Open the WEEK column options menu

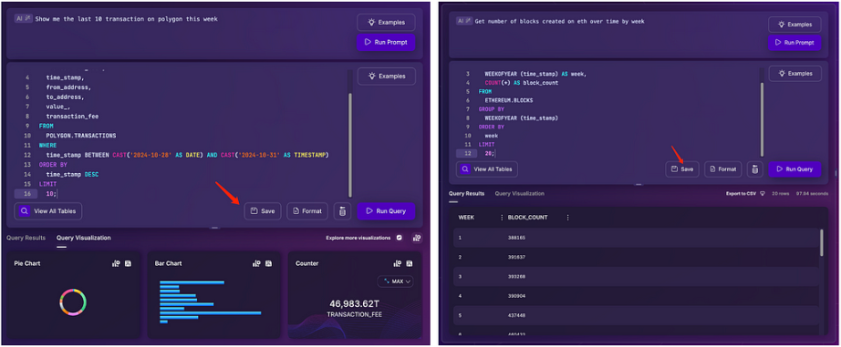[502, 218]
